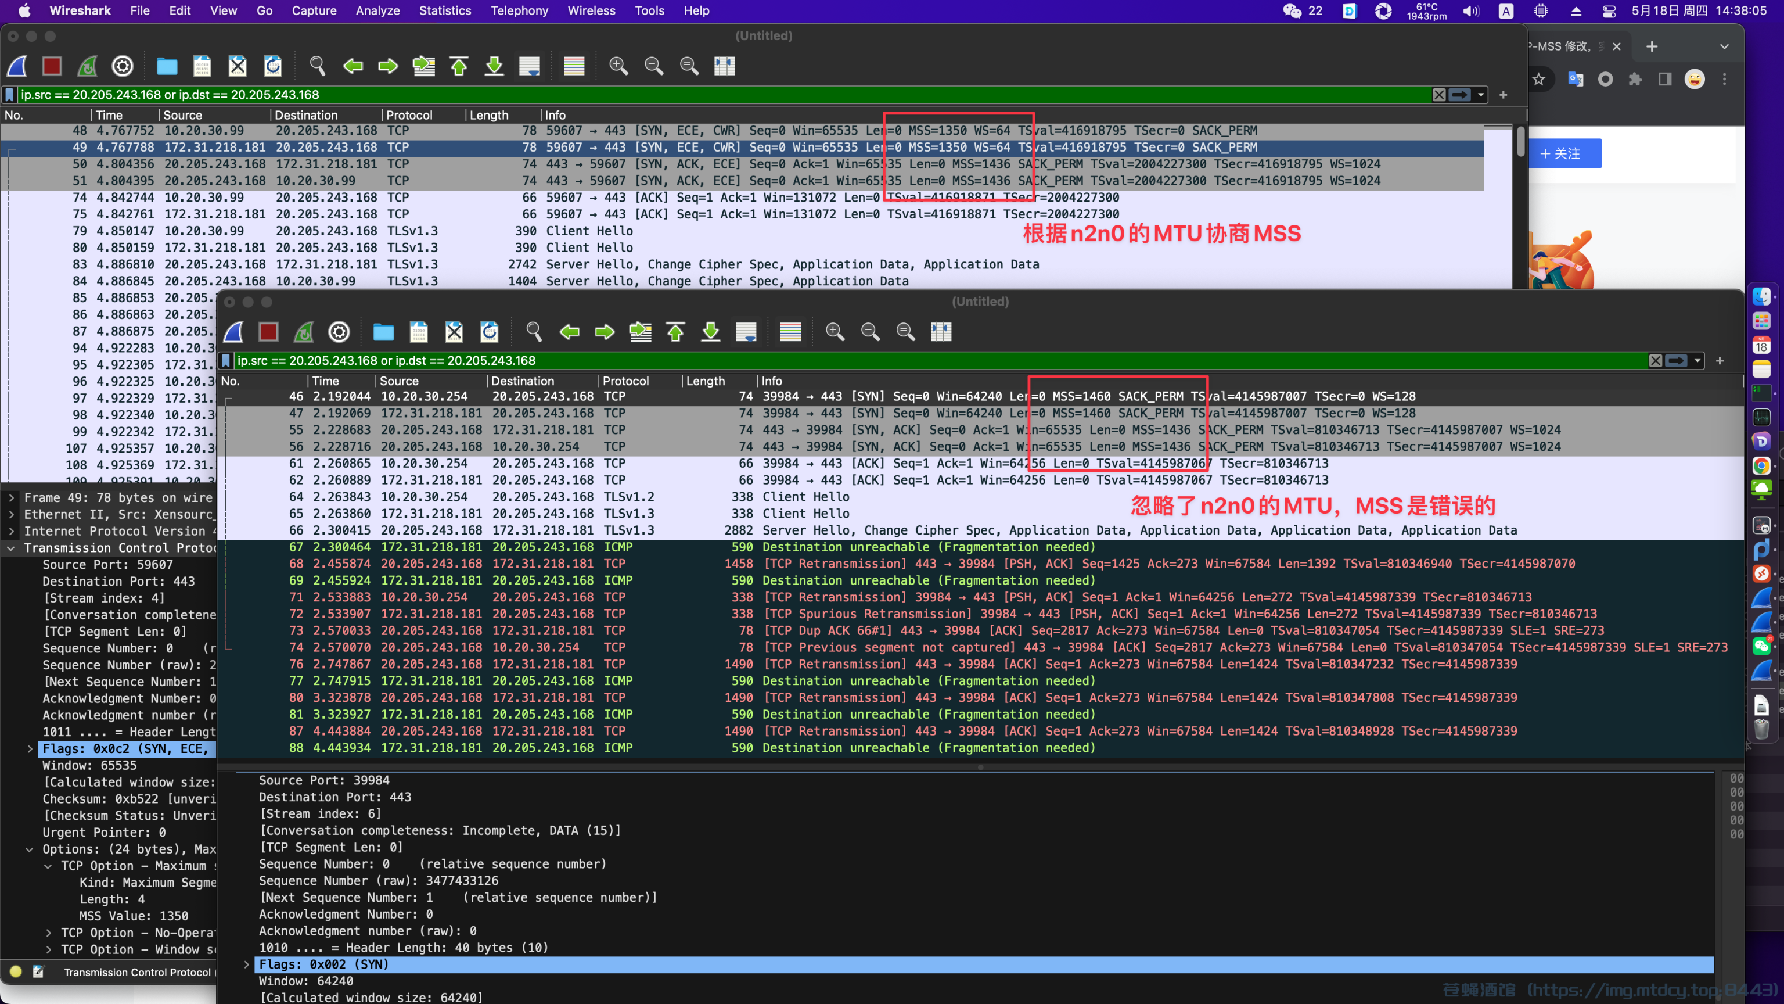Screen dimensions: 1784x1004
Task: Add filter button plus in back window
Action: pyautogui.click(x=1503, y=95)
